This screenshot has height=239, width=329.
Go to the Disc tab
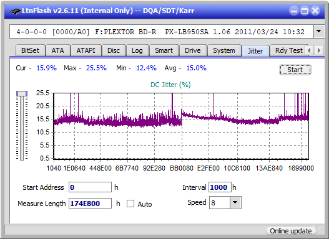pyautogui.click(x=114, y=50)
